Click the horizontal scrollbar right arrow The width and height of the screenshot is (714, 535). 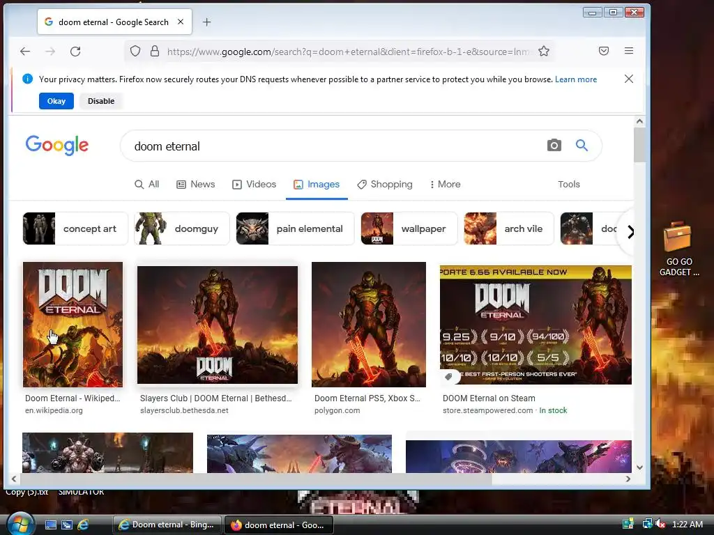[628, 479]
